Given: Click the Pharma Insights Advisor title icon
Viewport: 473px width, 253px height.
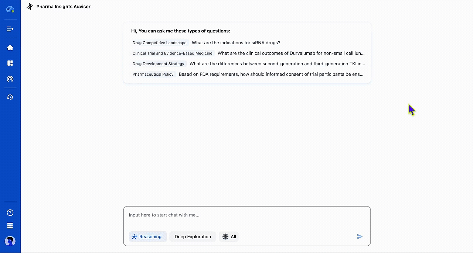Looking at the screenshot, I should [30, 7].
